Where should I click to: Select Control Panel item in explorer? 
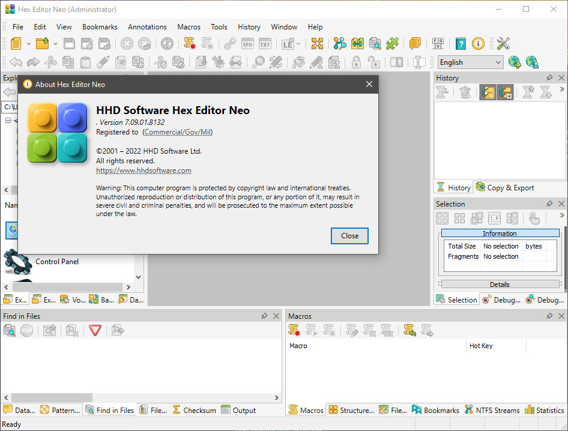pyautogui.click(x=57, y=262)
